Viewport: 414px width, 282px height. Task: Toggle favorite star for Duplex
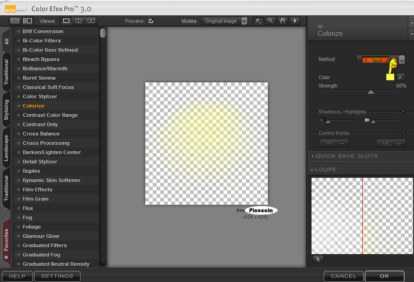[19, 171]
